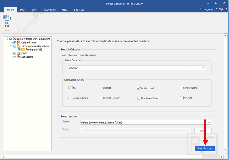Click the horizontal scrollbar right arrow

click(x=222, y=157)
